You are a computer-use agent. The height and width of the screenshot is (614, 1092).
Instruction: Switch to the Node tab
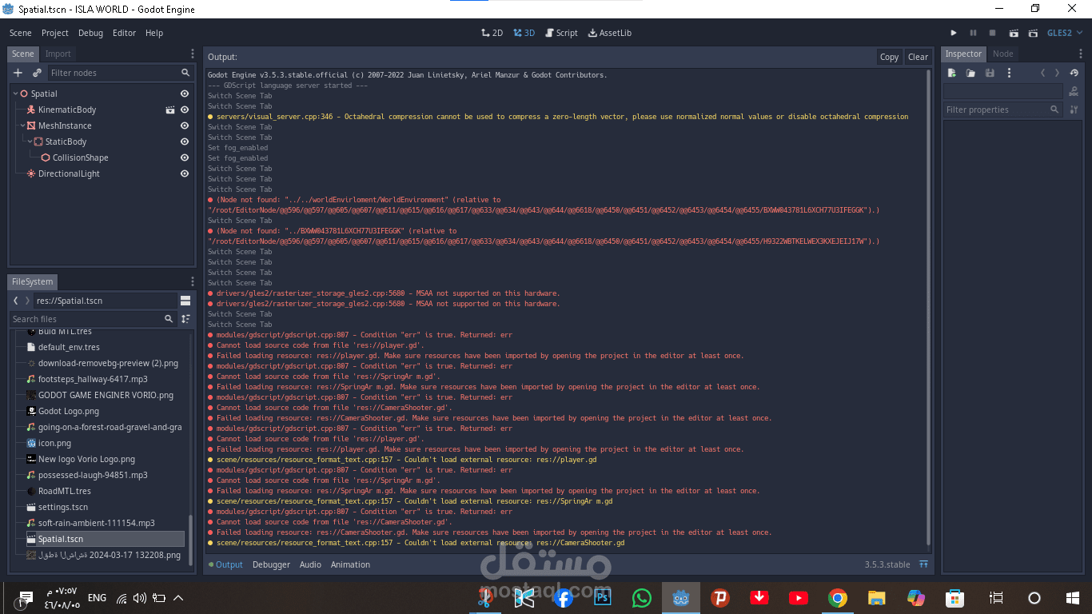(1002, 54)
